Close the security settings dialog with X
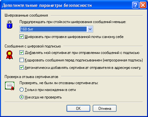The width and height of the screenshot is (148, 117). [143, 5]
